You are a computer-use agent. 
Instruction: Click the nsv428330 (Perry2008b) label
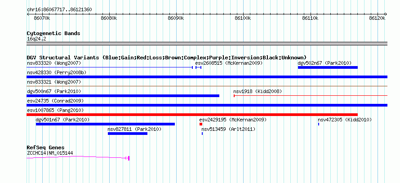[x=57, y=72]
